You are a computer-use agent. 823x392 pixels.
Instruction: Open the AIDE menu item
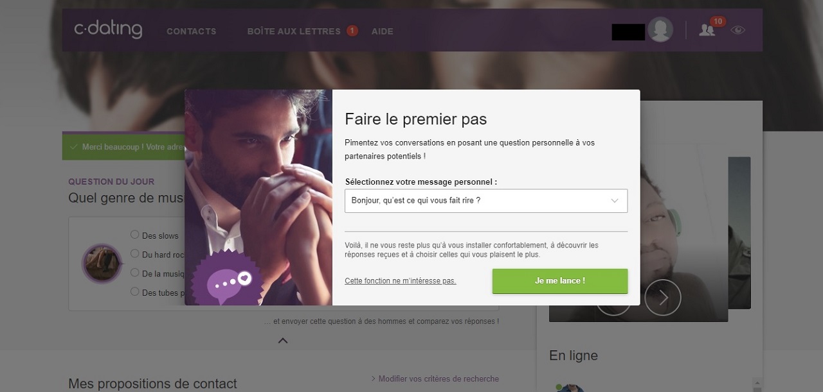click(382, 31)
